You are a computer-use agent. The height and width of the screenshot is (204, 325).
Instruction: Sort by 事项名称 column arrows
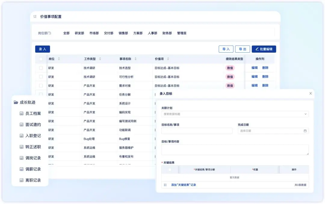coord(135,59)
